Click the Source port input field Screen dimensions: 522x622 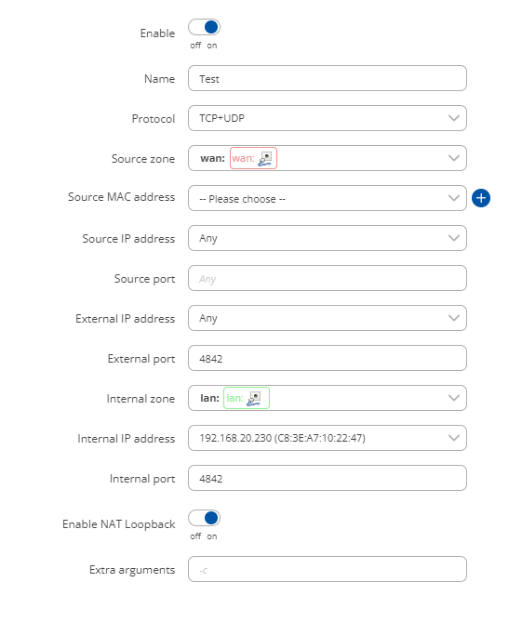point(328,278)
